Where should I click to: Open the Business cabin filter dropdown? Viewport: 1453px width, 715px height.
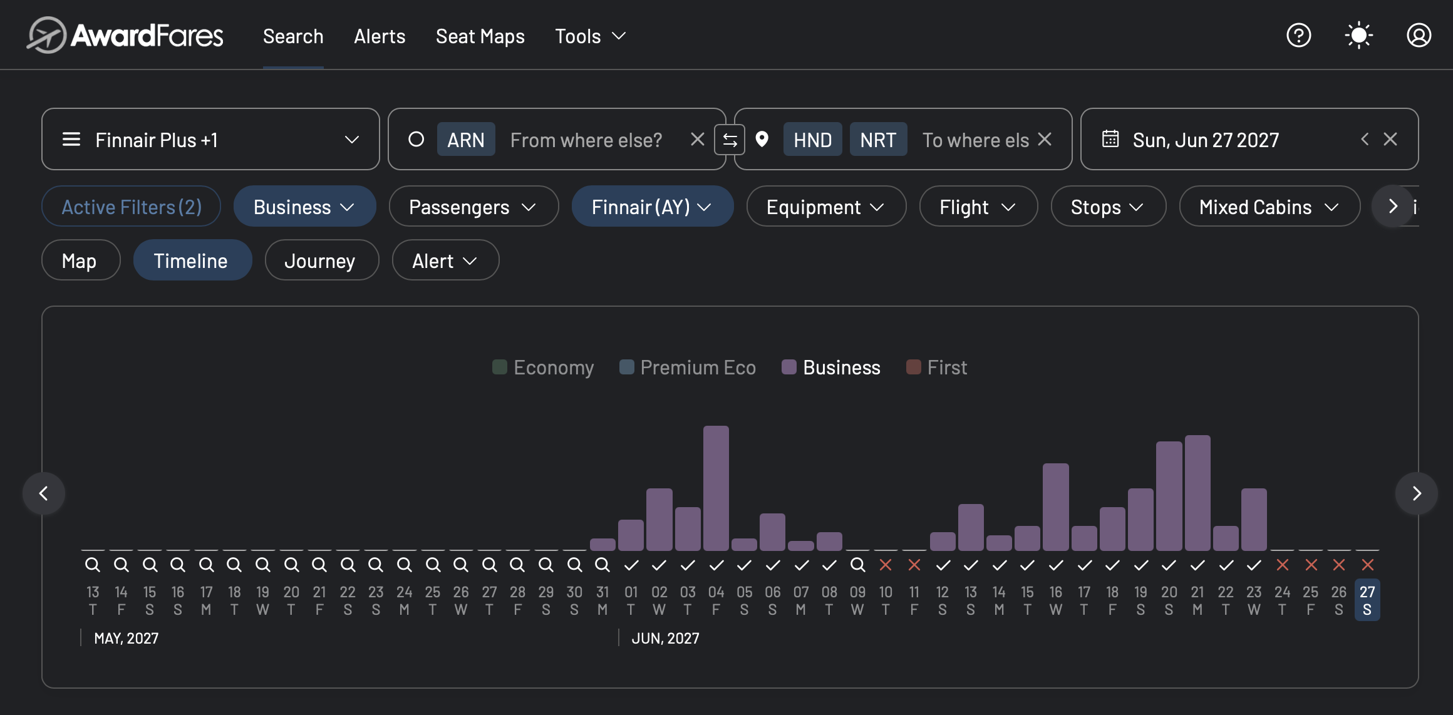304,207
